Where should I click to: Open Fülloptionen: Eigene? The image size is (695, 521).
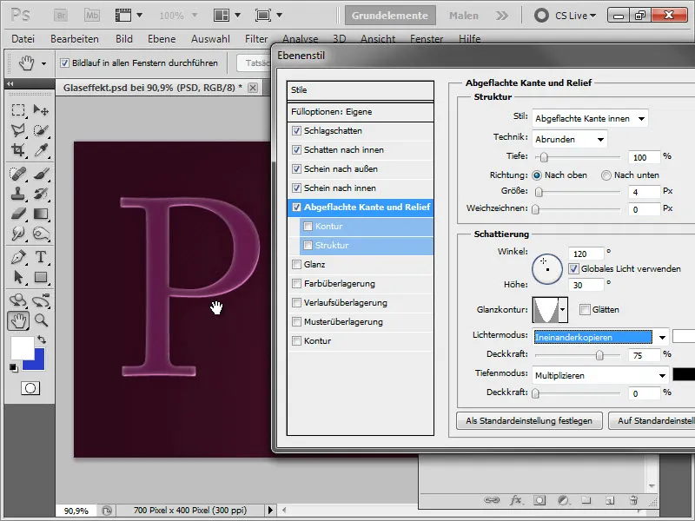361,112
